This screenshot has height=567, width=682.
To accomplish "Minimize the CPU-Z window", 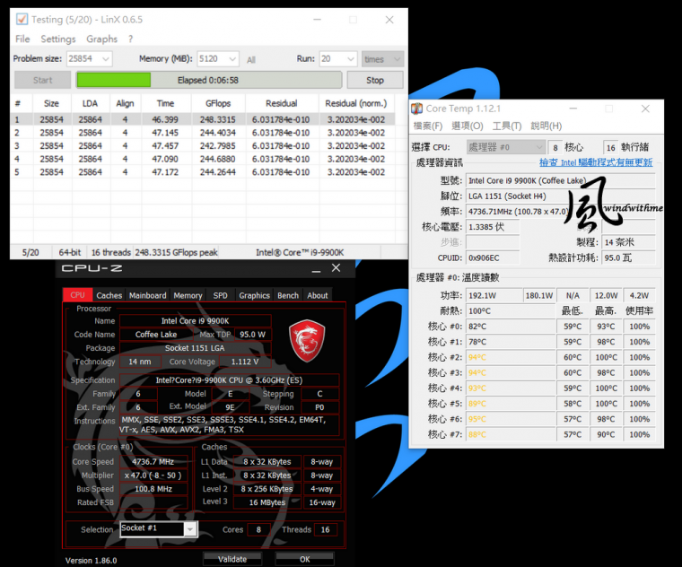I will (316, 269).
